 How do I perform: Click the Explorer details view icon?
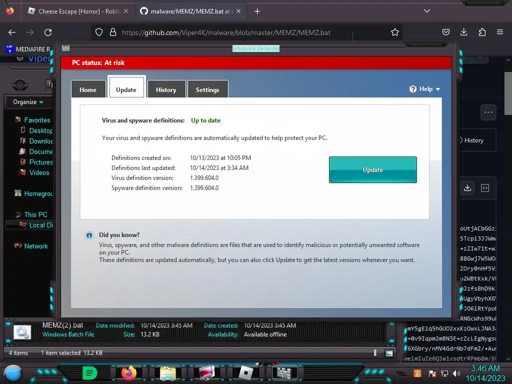(x=375, y=353)
